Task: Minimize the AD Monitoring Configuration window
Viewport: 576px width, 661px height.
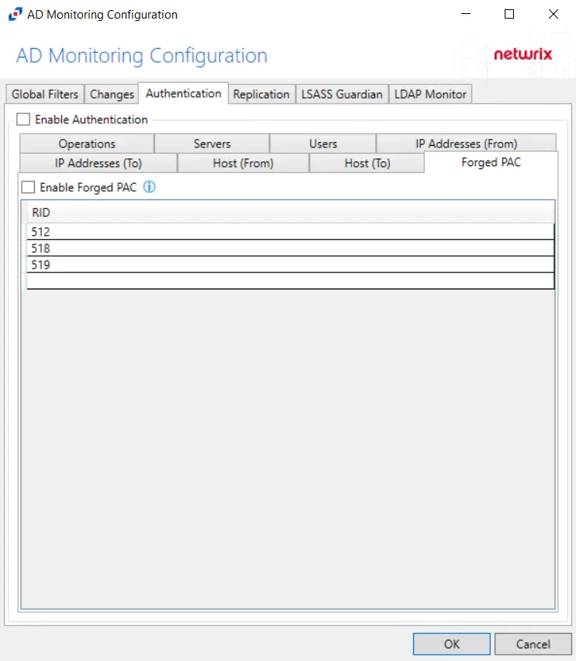Action: coord(466,14)
